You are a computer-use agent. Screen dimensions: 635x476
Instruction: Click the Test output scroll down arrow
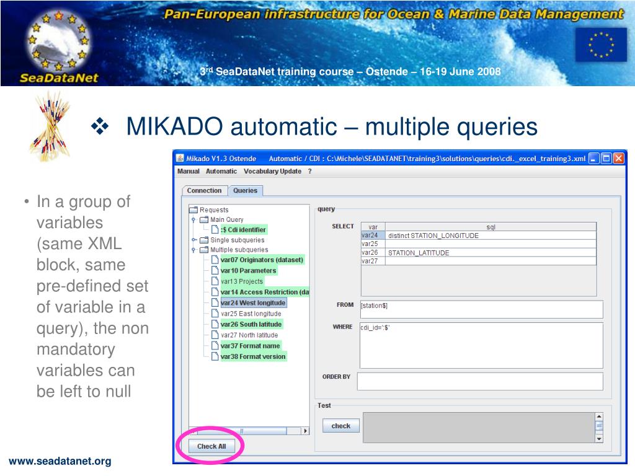[x=599, y=439]
